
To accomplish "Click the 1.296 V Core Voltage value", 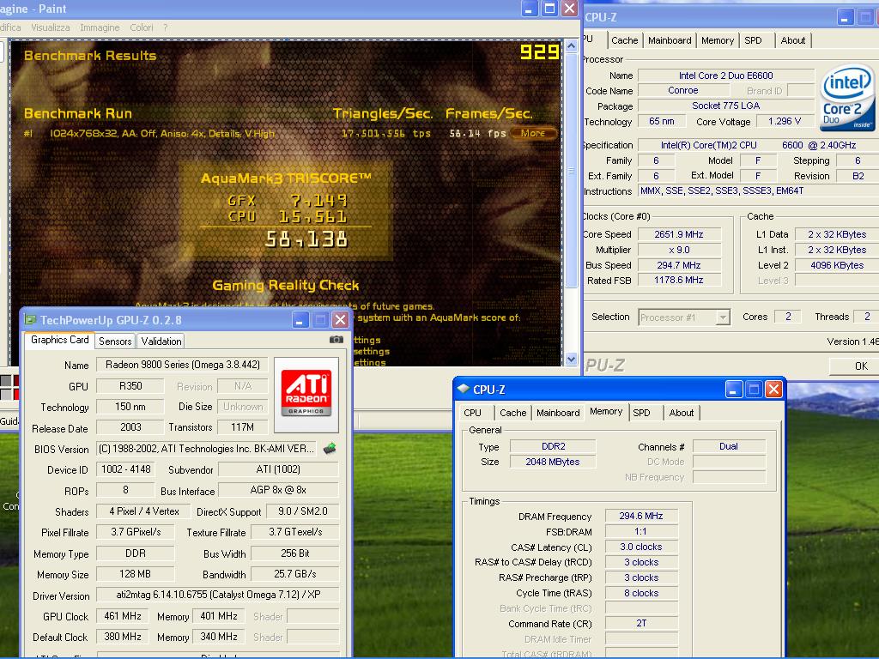I will pos(785,121).
